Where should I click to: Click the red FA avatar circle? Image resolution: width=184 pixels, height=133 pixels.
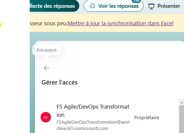point(46,117)
